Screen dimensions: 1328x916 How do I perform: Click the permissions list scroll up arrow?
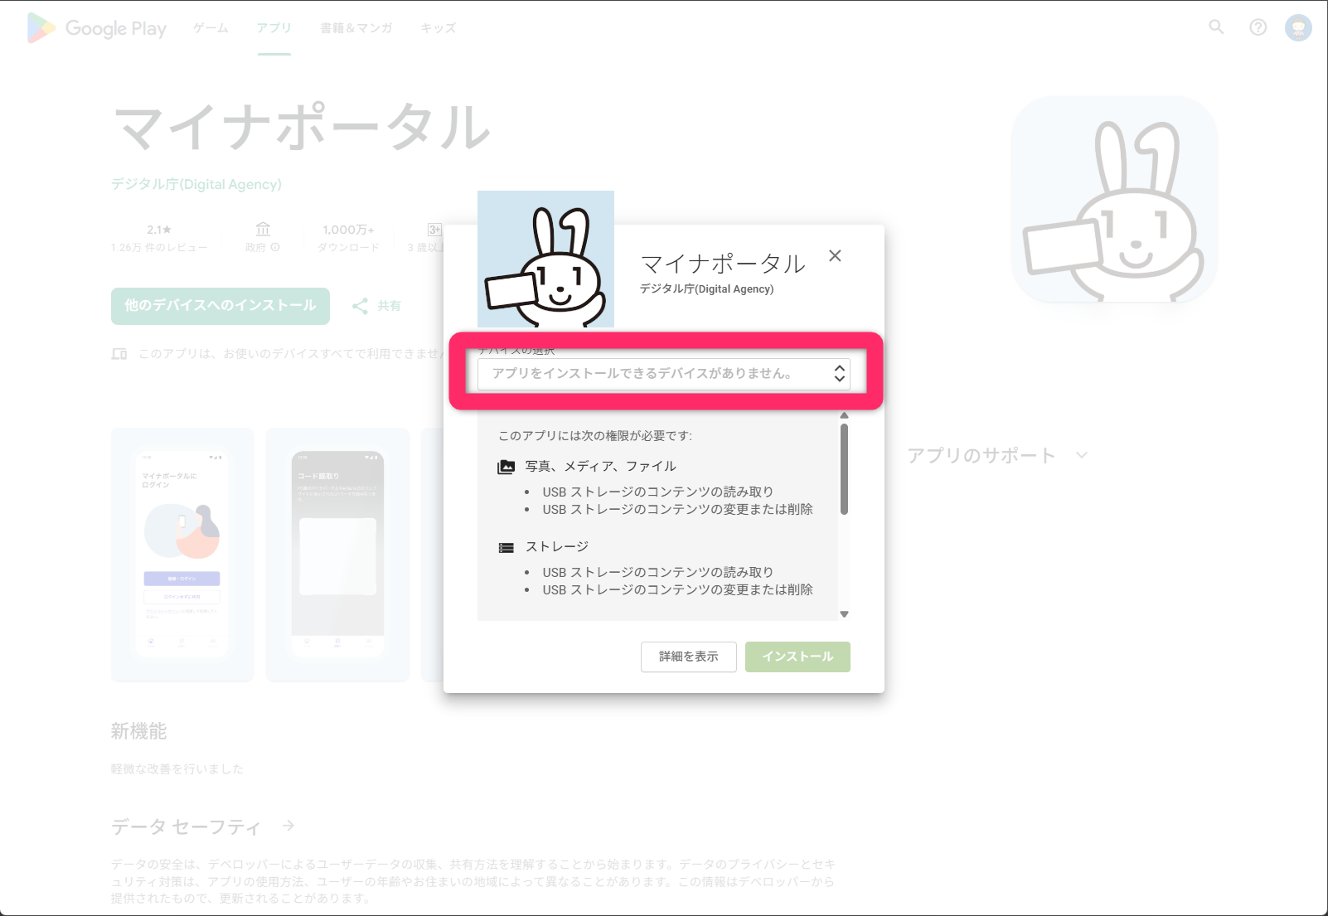point(844,416)
